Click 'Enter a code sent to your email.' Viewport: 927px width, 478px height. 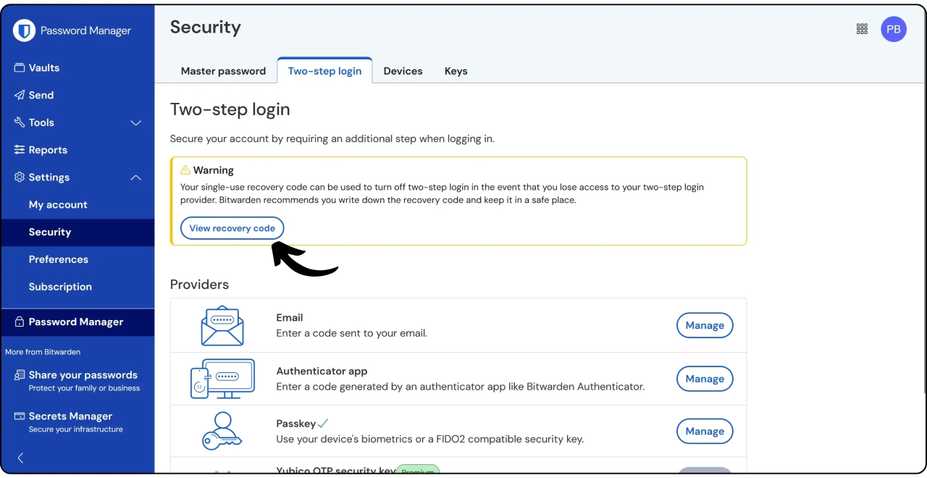pyautogui.click(x=352, y=334)
